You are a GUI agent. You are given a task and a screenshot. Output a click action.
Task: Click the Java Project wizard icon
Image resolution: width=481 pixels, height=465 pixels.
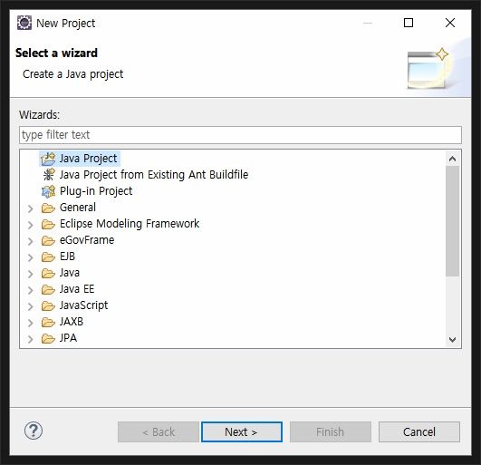(x=48, y=159)
